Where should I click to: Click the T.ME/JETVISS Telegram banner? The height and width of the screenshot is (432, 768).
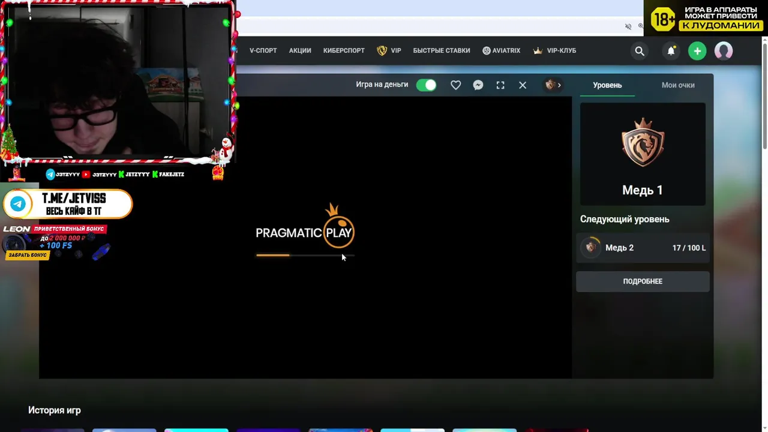[x=68, y=204]
